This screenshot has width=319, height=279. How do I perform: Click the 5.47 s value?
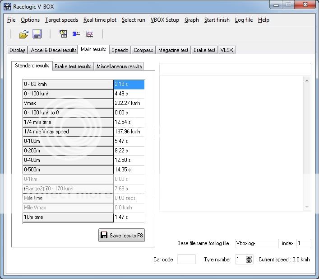click(x=129, y=141)
